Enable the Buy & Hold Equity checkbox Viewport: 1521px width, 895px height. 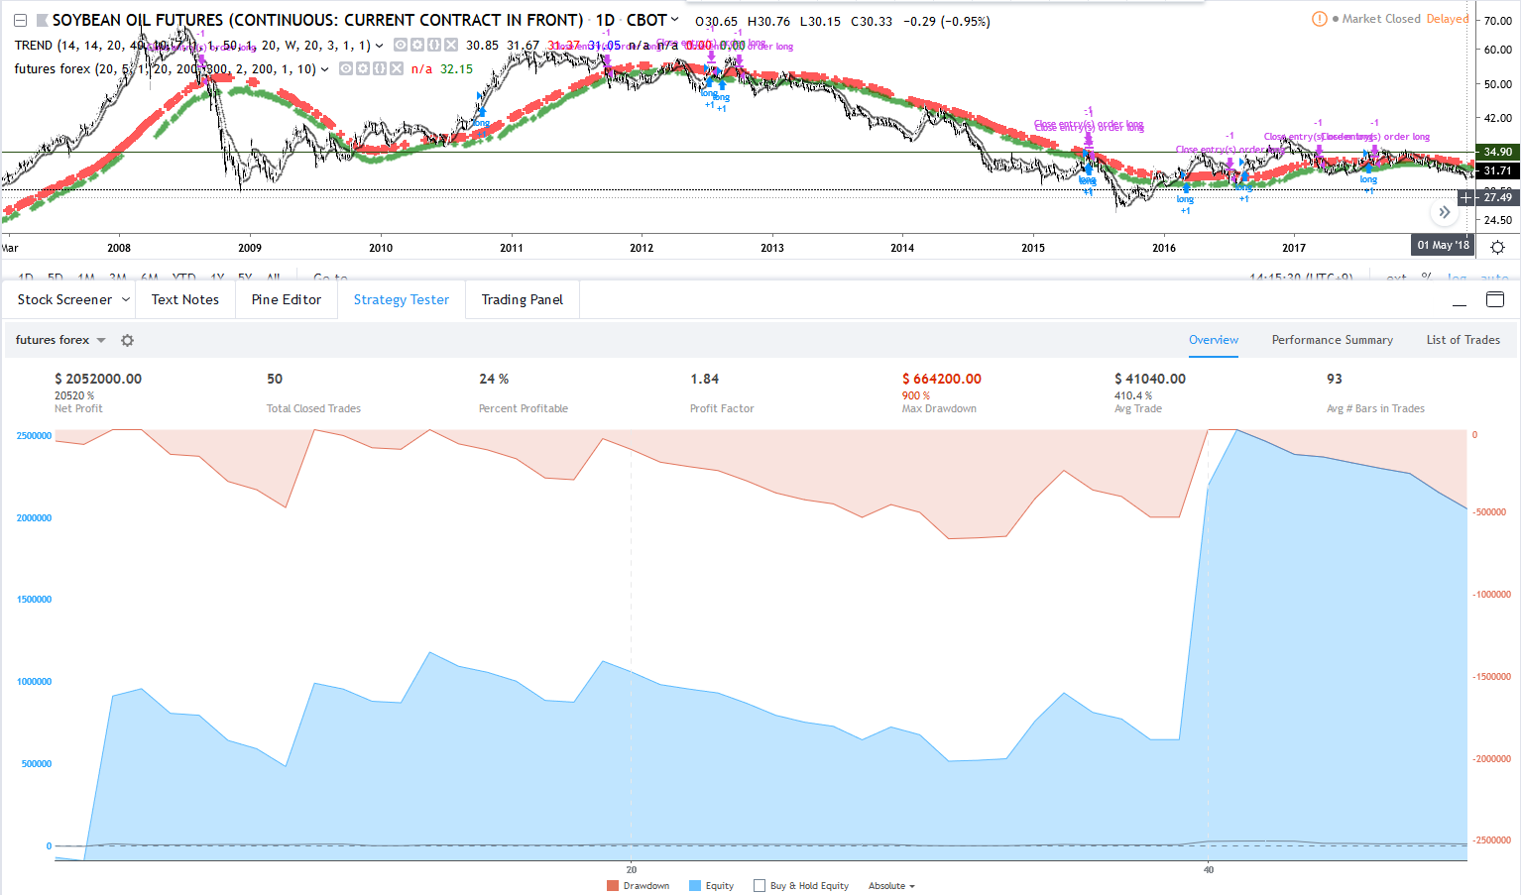point(760,886)
